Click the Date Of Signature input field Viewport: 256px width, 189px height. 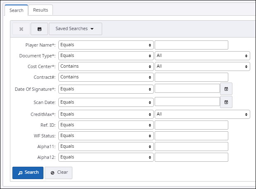187,89
